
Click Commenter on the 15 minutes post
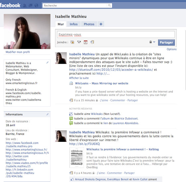pyautogui.click(x=118, y=100)
